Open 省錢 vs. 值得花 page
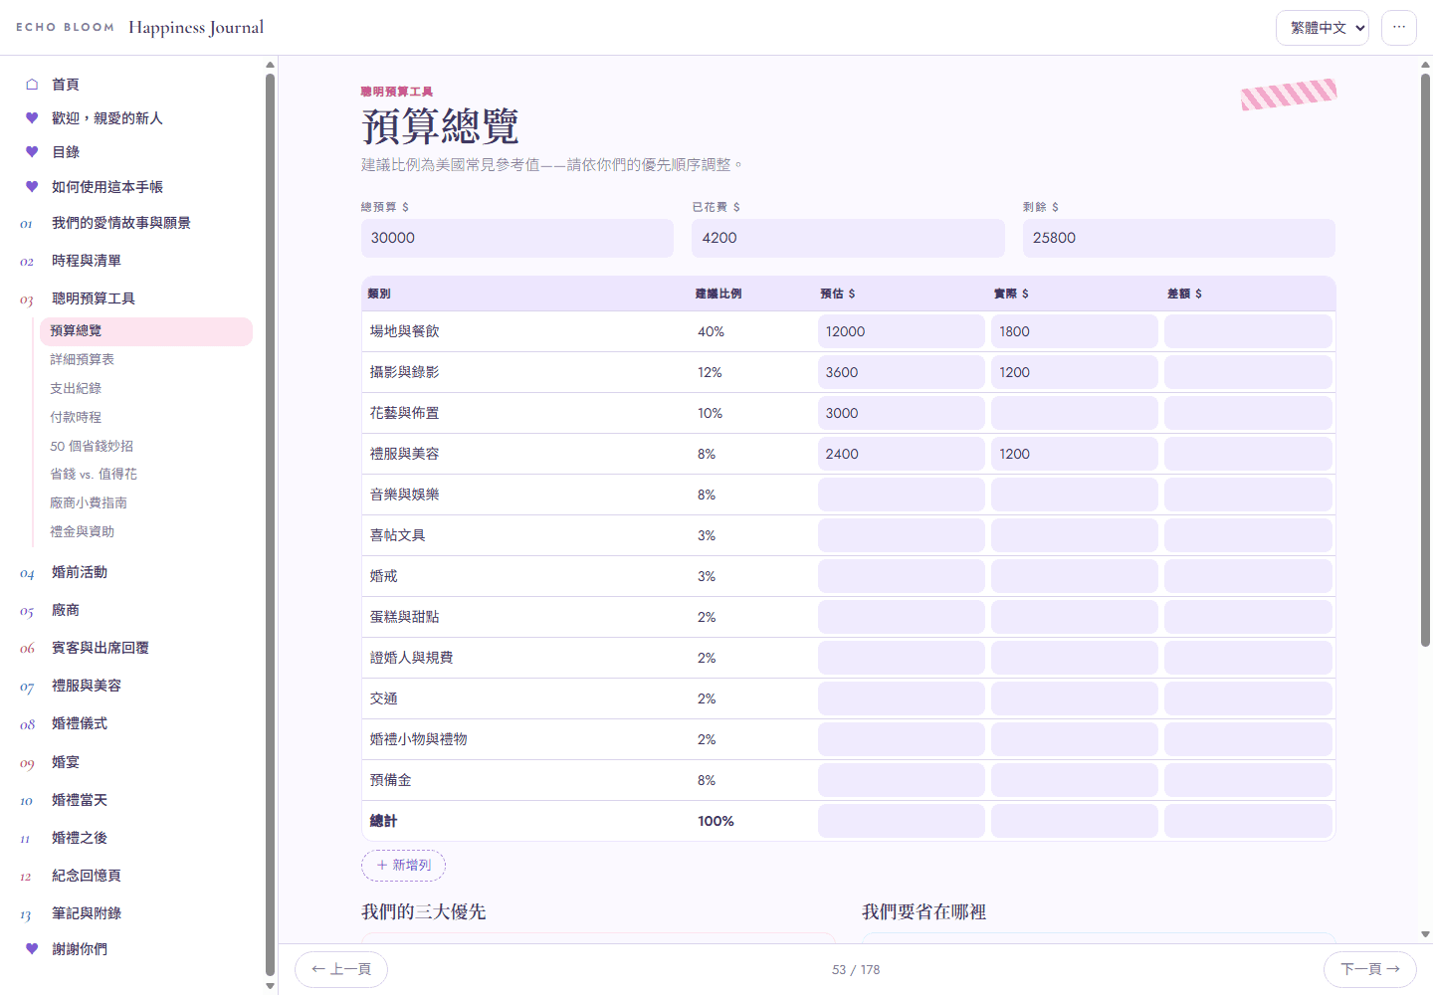The width and height of the screenshot is (1433, 995). [146, 475]
